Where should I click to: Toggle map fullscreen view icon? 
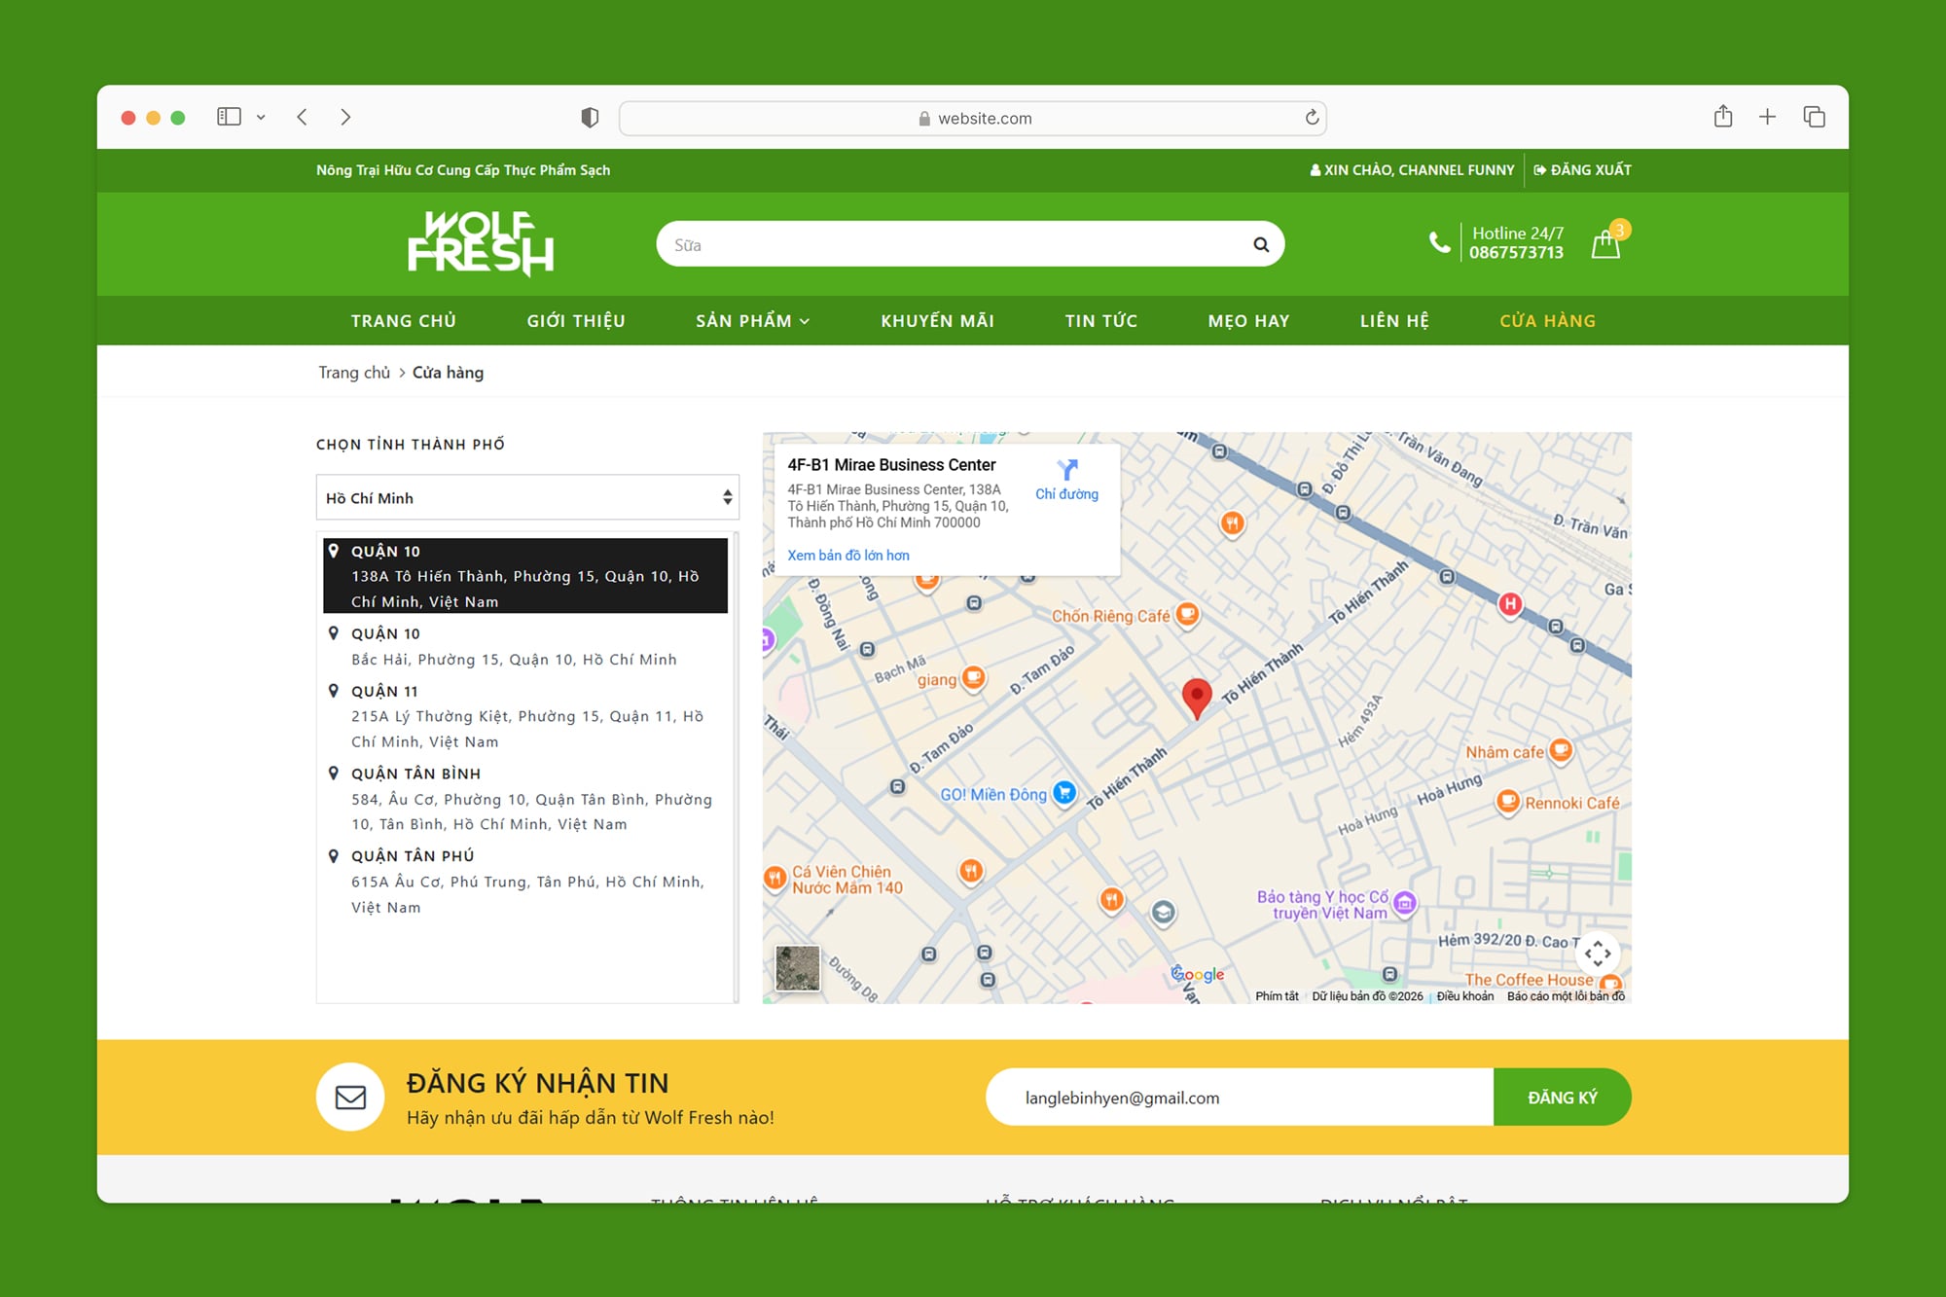click(1597, 954)
